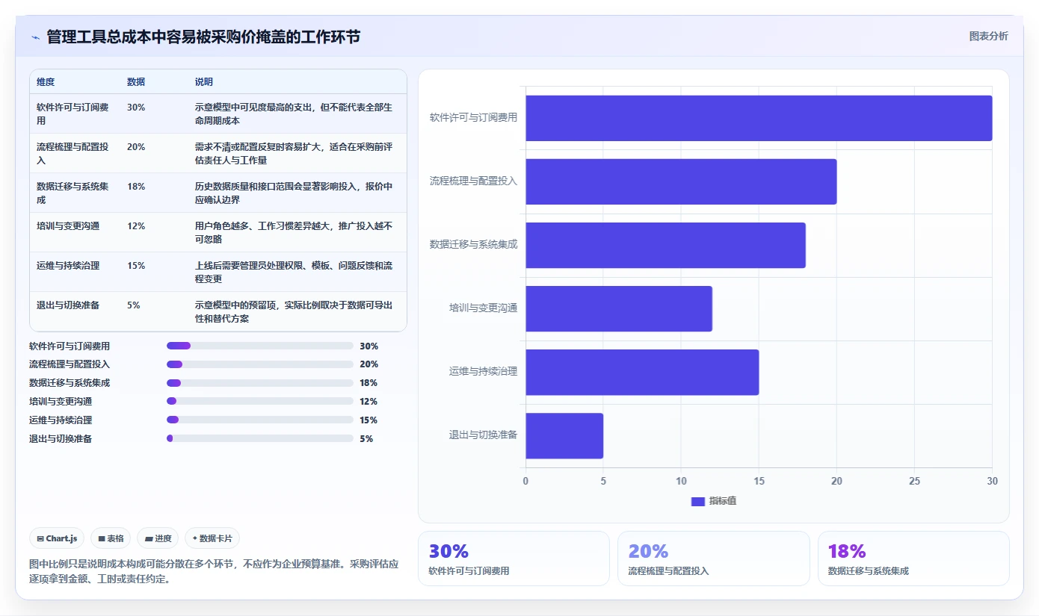Screen dimensions: 1039x616
Task: Click the description starting 历史数据质量和接口范围
Action: point(294,193)
